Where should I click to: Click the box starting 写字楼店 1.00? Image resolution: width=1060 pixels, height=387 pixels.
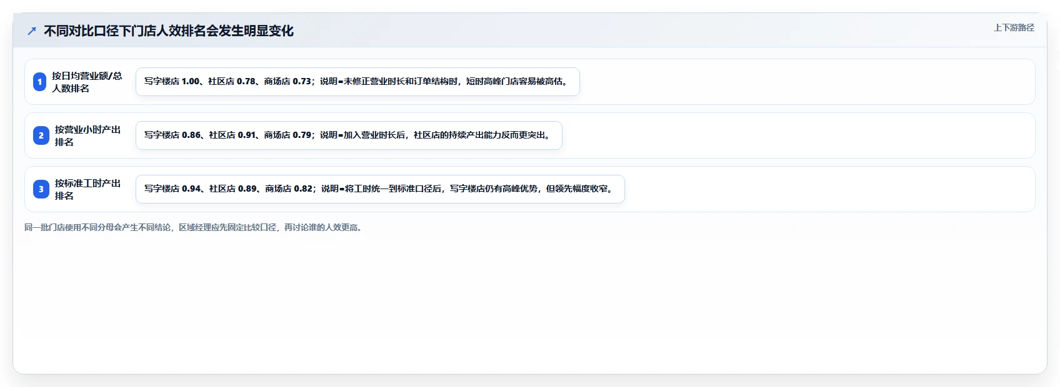coord(357,82)
